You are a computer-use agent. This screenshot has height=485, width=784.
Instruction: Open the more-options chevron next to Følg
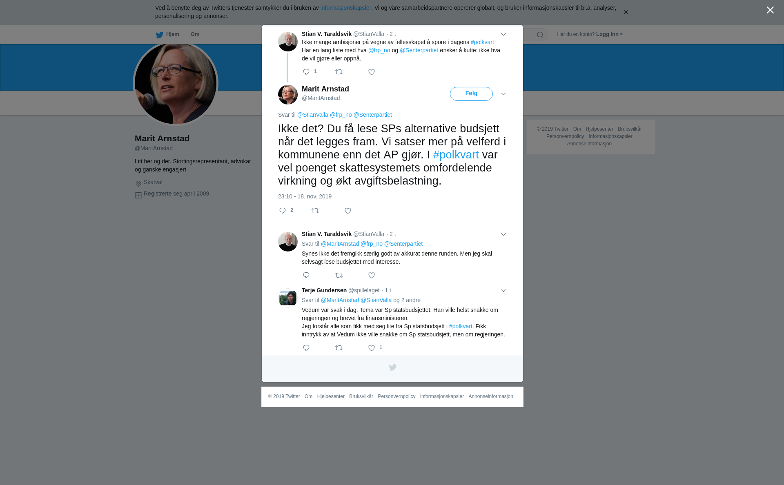coord(503,94)
